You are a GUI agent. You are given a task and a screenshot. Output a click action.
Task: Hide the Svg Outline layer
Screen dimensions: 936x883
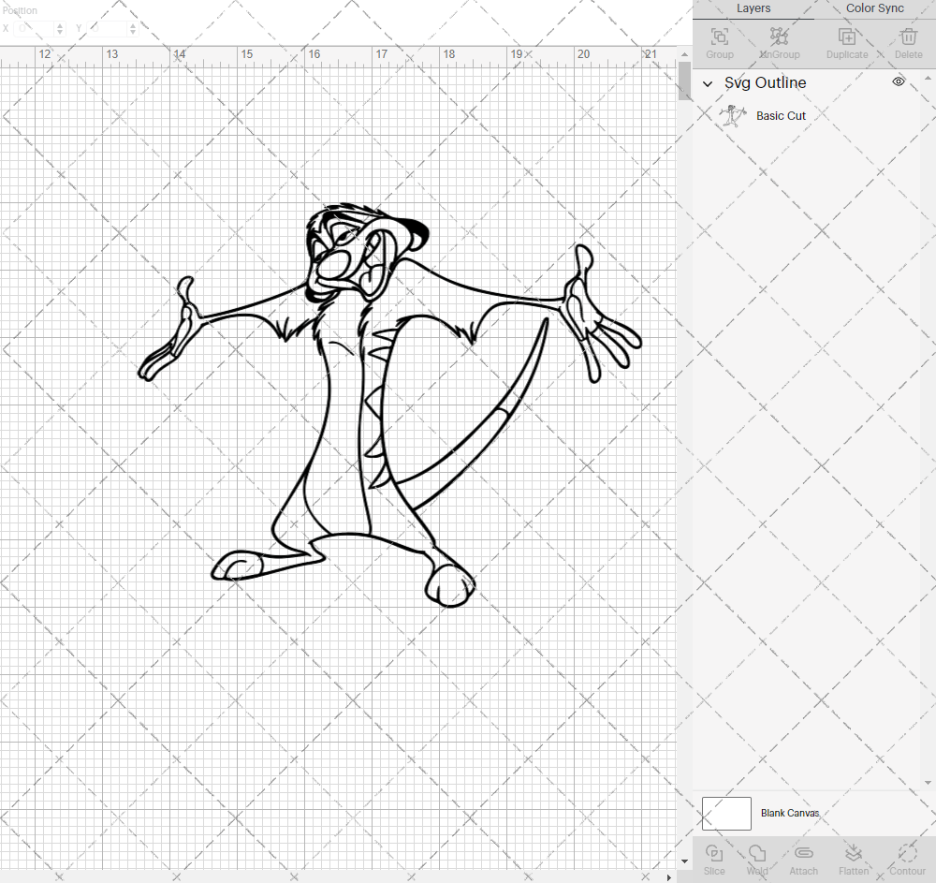(x=898, y=82)
